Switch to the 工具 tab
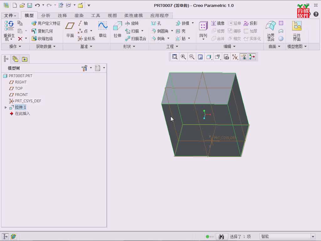 [95, 15]
